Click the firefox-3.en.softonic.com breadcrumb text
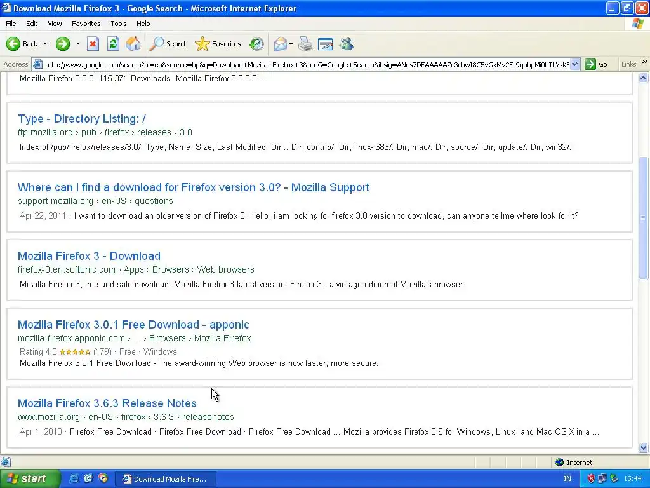Viewport: 650px width, 488px height. tap(66, 269)
